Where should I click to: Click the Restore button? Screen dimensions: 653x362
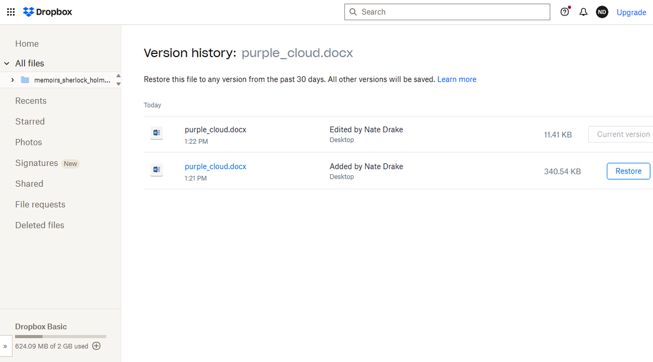pyautogui.click(x=628, y=170)
